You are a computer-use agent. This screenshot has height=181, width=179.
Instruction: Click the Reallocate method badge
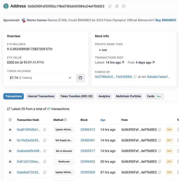coord(64,162)
